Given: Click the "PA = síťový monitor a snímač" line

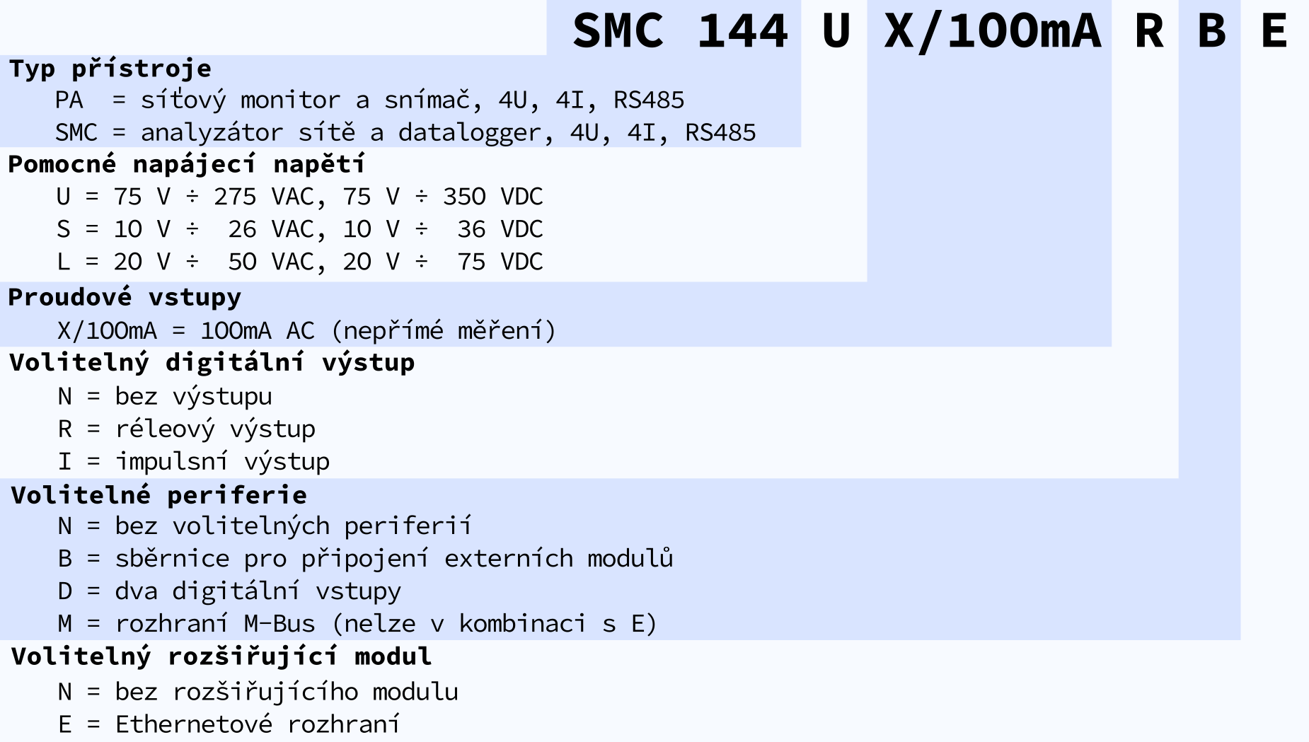Looking at the screenshot, I should tap(369, 100).
